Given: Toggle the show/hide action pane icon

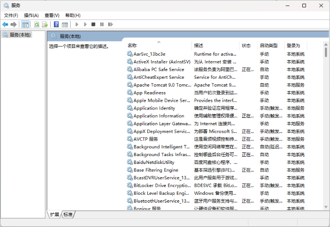Looking at the screenshot, I should click(x=65, y=24).
